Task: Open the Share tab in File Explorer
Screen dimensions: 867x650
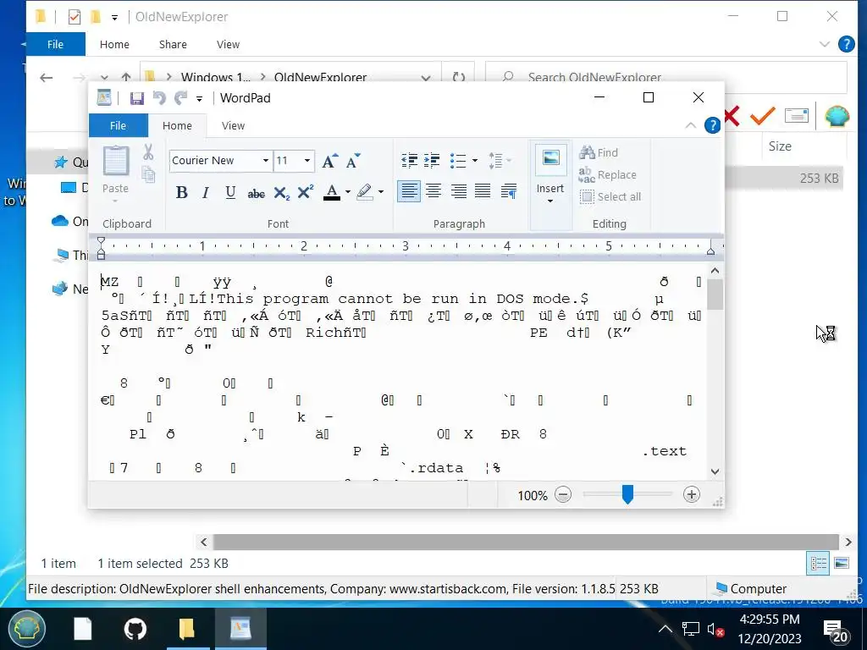Action: point(173,44)
